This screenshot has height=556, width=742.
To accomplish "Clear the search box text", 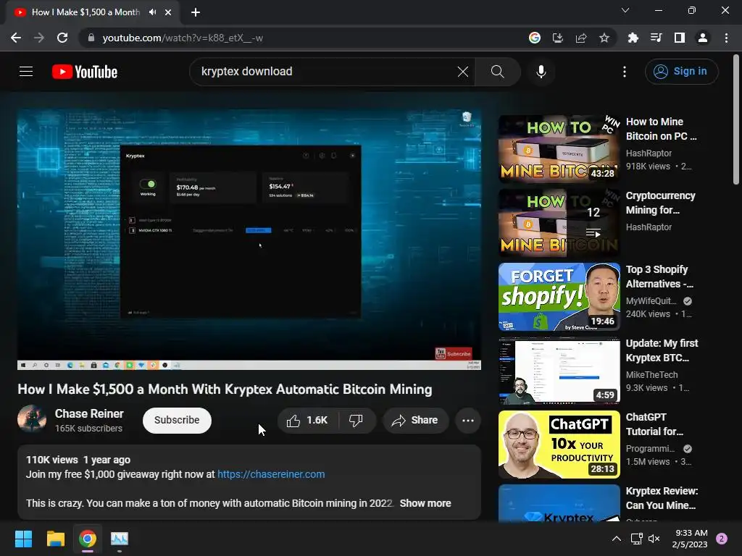I will [x=463, y=72].
